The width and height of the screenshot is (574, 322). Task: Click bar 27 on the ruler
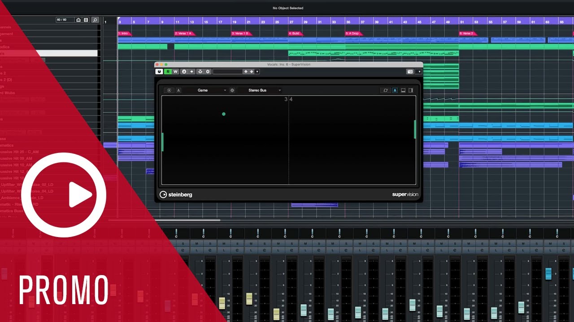click(x=291, y=22)
